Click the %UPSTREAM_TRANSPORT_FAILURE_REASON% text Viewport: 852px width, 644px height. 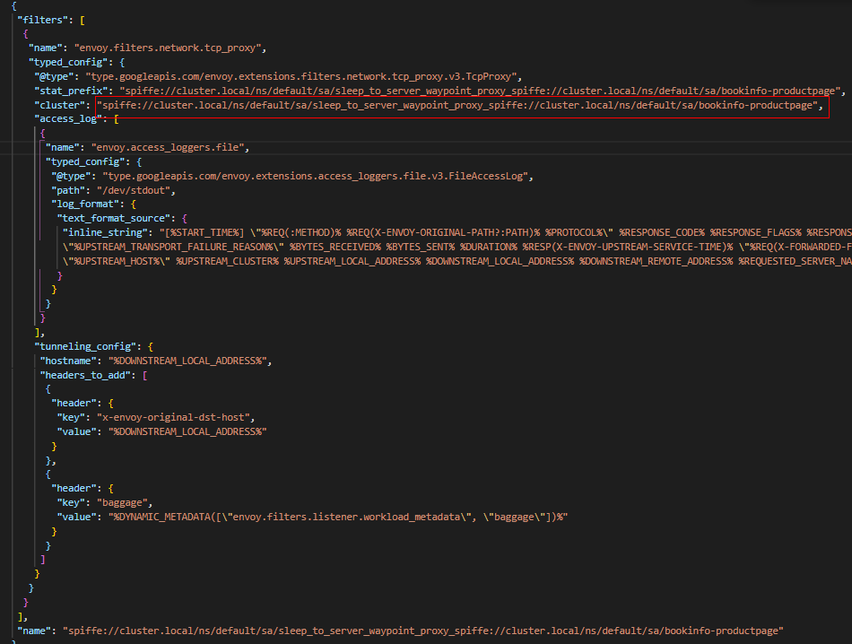point(171,247)
